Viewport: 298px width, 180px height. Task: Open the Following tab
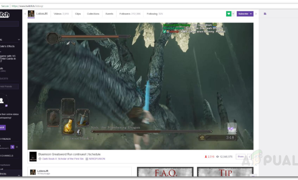click(155, 14)
